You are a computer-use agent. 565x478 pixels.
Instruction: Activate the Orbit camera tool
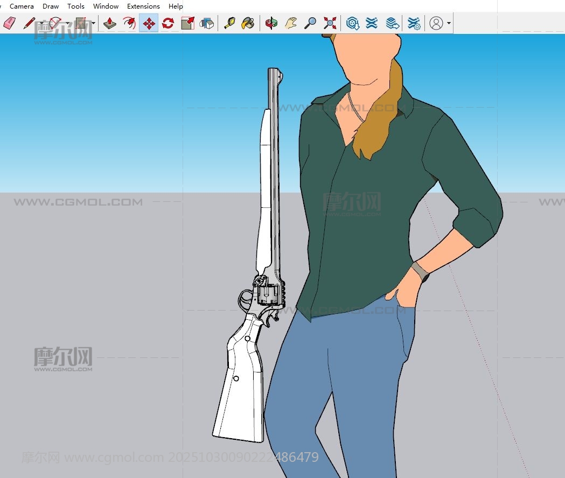pyautogui.click(x=272, y=23)
